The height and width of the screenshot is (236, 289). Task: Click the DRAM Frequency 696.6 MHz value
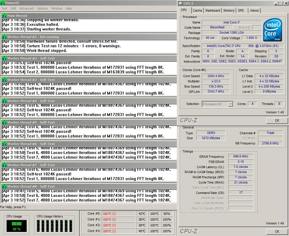coord(241,156)
